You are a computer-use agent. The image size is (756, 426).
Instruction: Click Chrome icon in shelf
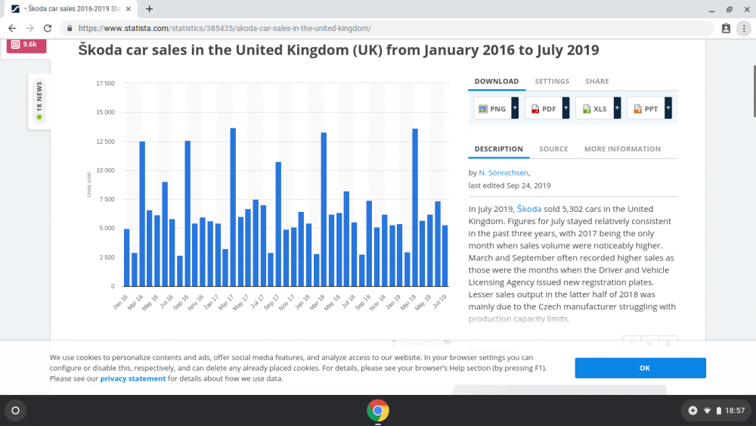(x=378, y=411)
